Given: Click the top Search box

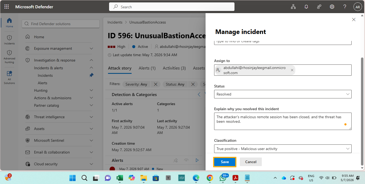Looking at the screenshot, I should 172,7.
